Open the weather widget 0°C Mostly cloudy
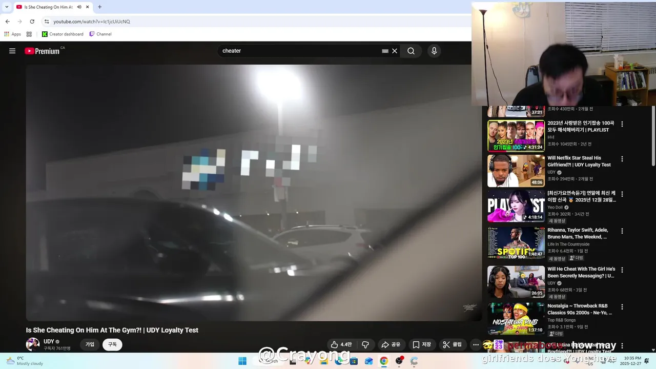This screenshot has width=656, height=369. (x=24, y=361)
